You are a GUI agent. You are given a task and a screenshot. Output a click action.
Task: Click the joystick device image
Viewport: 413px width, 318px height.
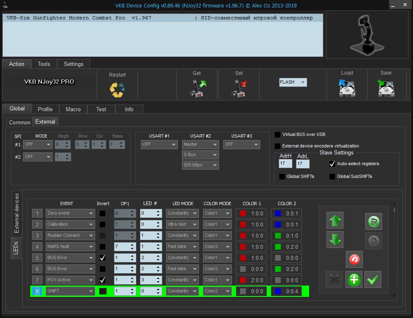coord(367,35)
